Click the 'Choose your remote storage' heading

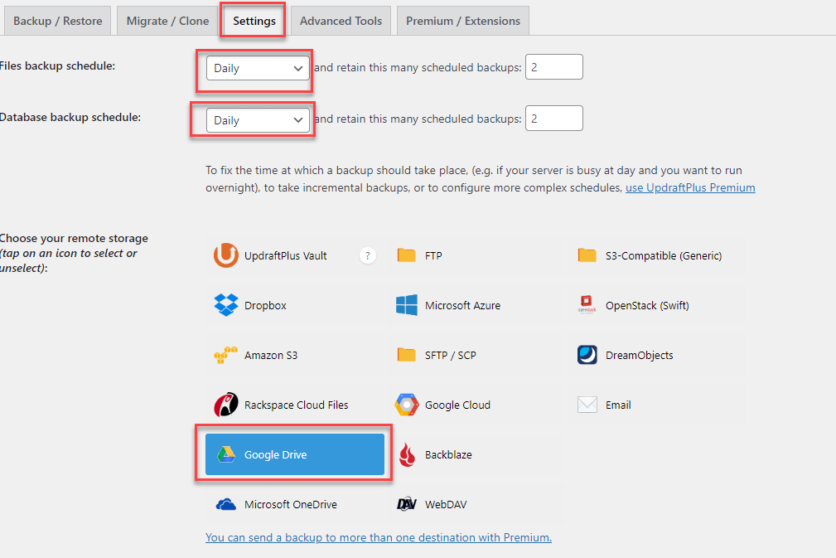[74, 238]
